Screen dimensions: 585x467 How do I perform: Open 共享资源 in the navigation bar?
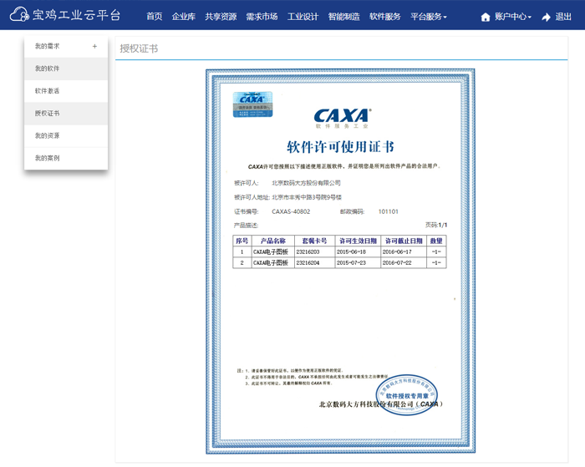pyautogui.click(x=221, y=17)
